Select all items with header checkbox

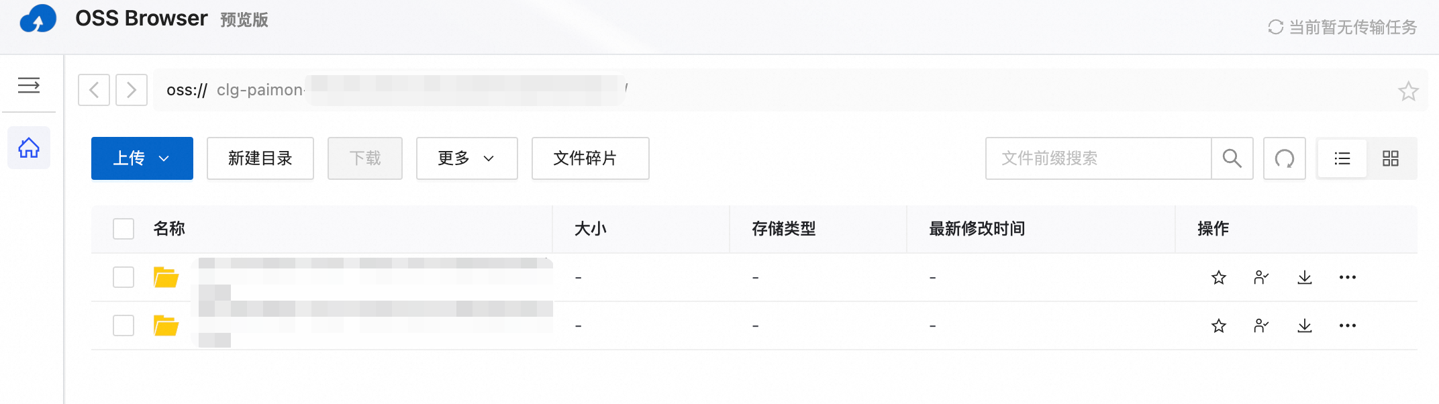coord(123,229)
